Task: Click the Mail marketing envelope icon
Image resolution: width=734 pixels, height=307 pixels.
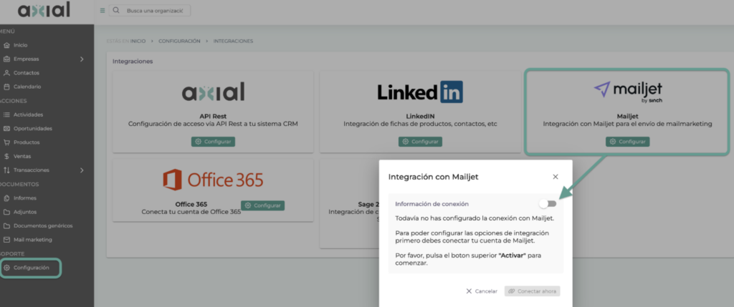Action: [x=6, y=240]
